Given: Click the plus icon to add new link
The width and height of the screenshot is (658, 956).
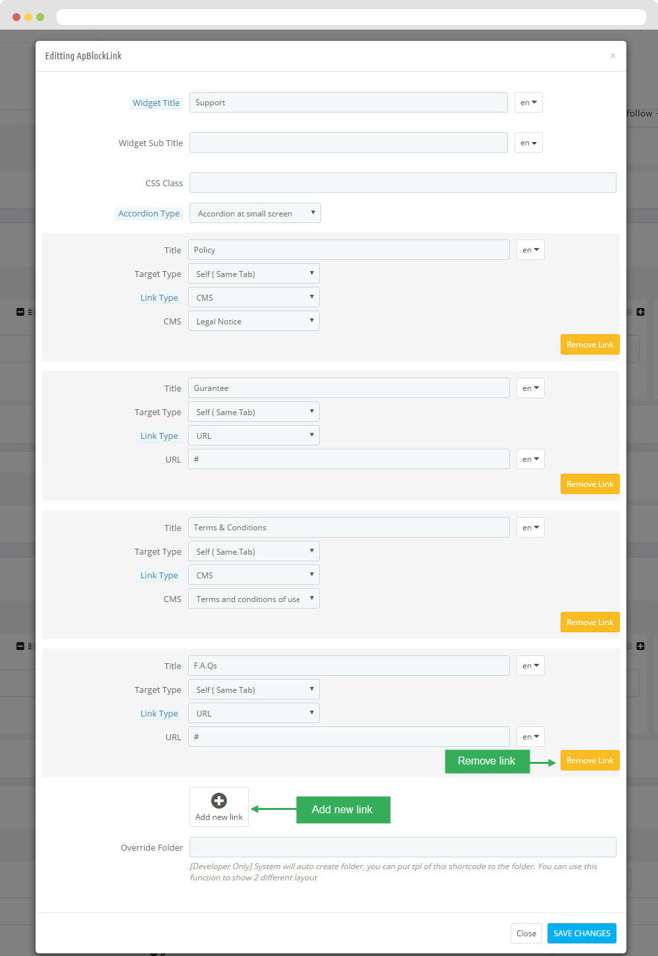Looking at the screenshot, I should [x=219, y=801].
